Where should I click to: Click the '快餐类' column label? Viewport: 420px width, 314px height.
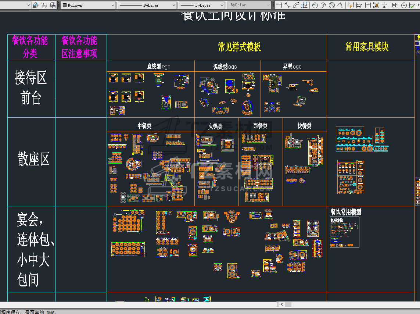coord(304,126)
